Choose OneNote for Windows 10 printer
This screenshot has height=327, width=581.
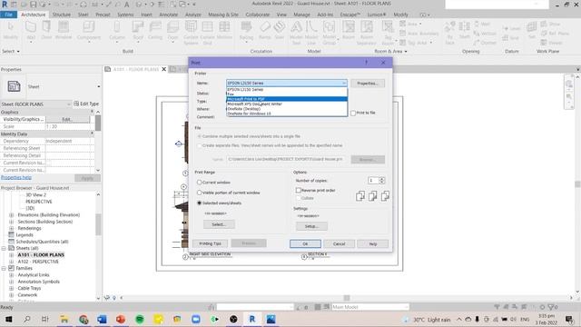[x=287, y=114]
